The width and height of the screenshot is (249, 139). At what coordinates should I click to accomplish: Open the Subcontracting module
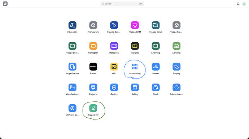(176, 87)
